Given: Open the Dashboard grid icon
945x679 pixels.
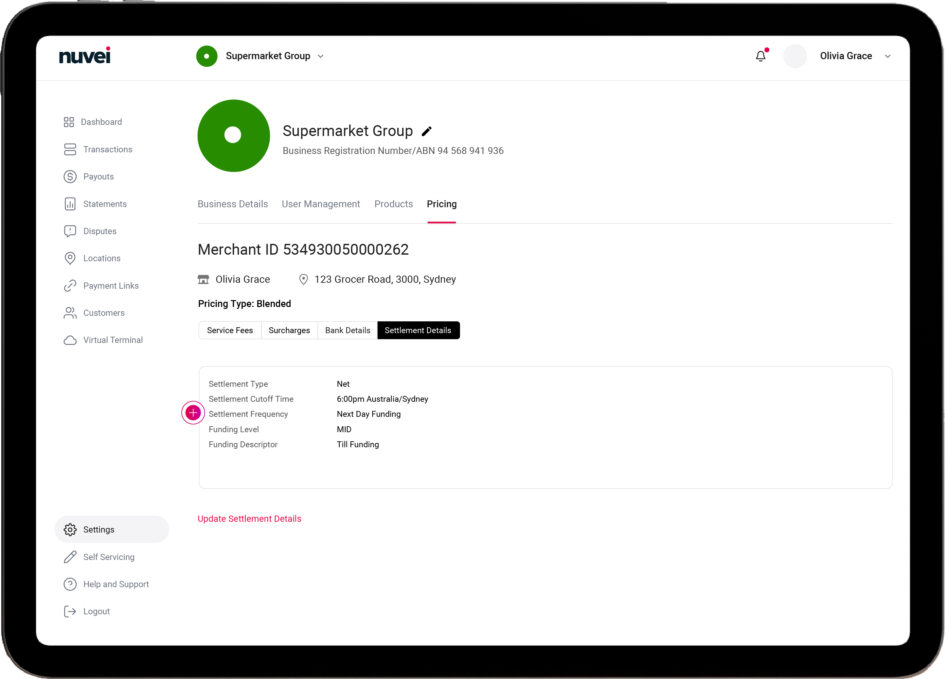Looking at the screenshot, I should 69,122.
